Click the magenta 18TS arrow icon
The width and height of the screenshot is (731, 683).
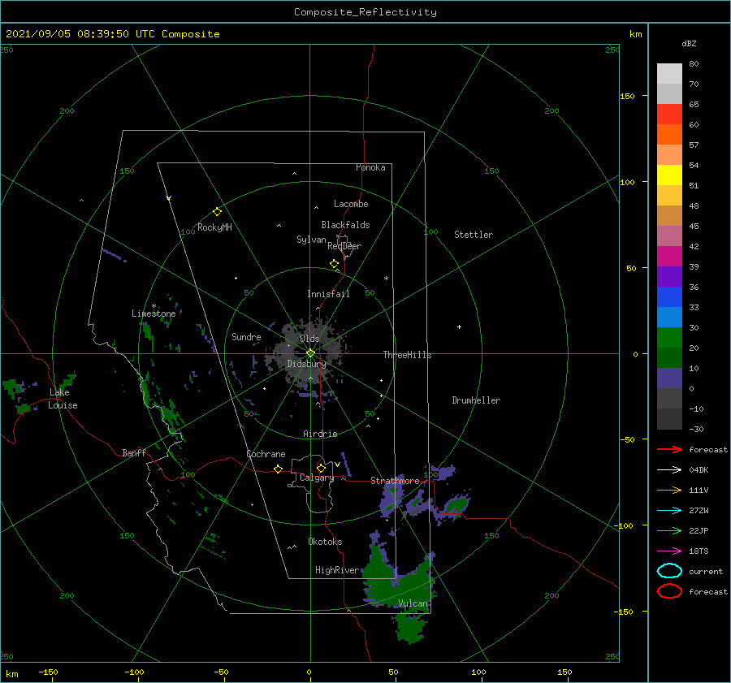pos(669,551)
